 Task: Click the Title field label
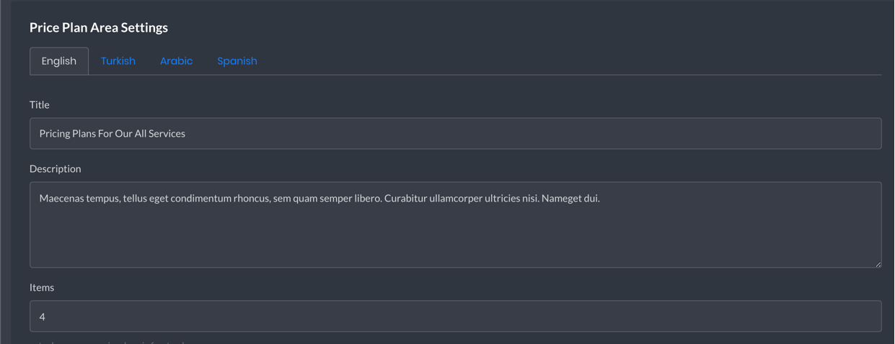(x=40, y=105)
